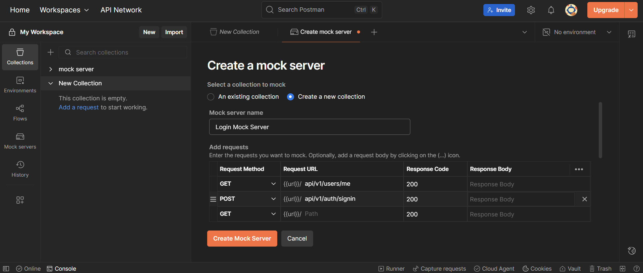The width and height of the screenshot is (643, 273).
Task: Open Cookies from the status bar
Action: (x=537, y=269)
